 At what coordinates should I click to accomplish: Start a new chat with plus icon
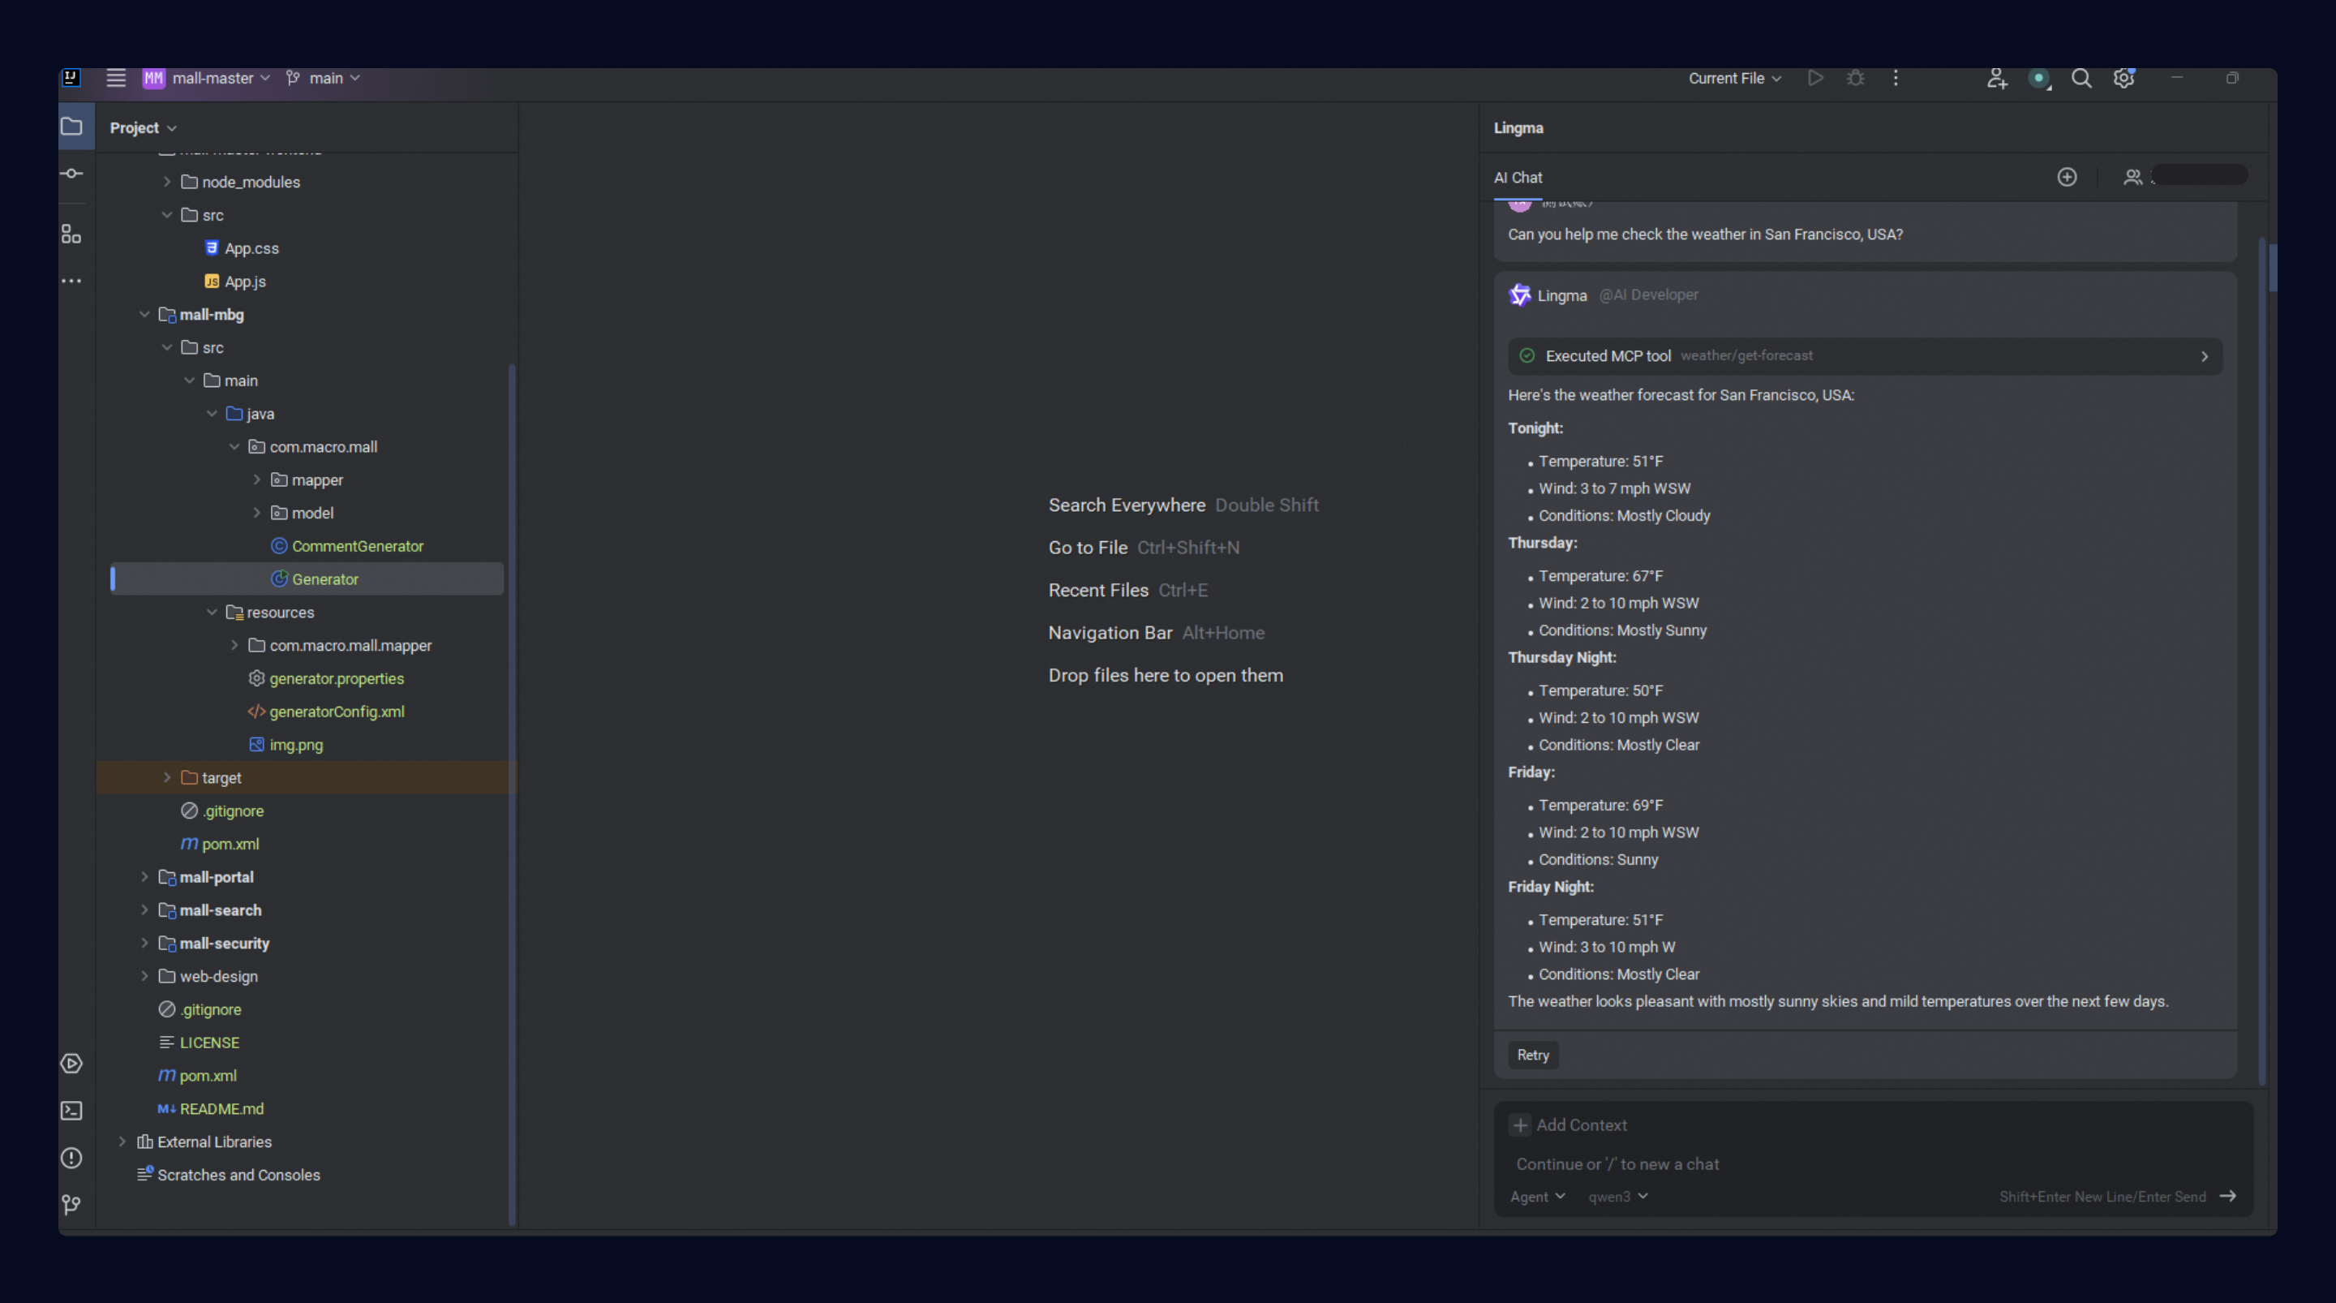2067,177
